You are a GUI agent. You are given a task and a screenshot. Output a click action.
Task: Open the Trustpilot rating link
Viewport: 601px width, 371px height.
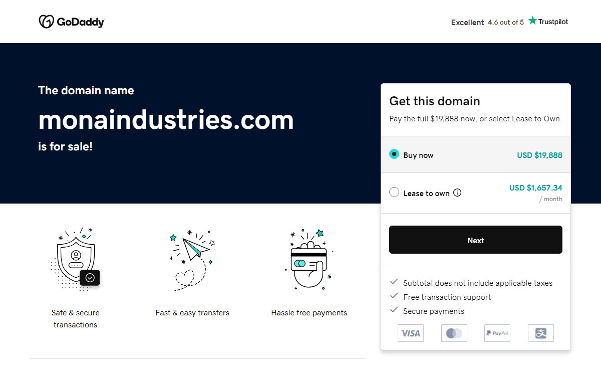(509, 22)
